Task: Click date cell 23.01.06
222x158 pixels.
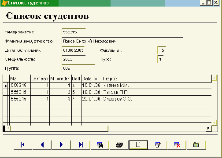Action: click(x=92, y=99)
